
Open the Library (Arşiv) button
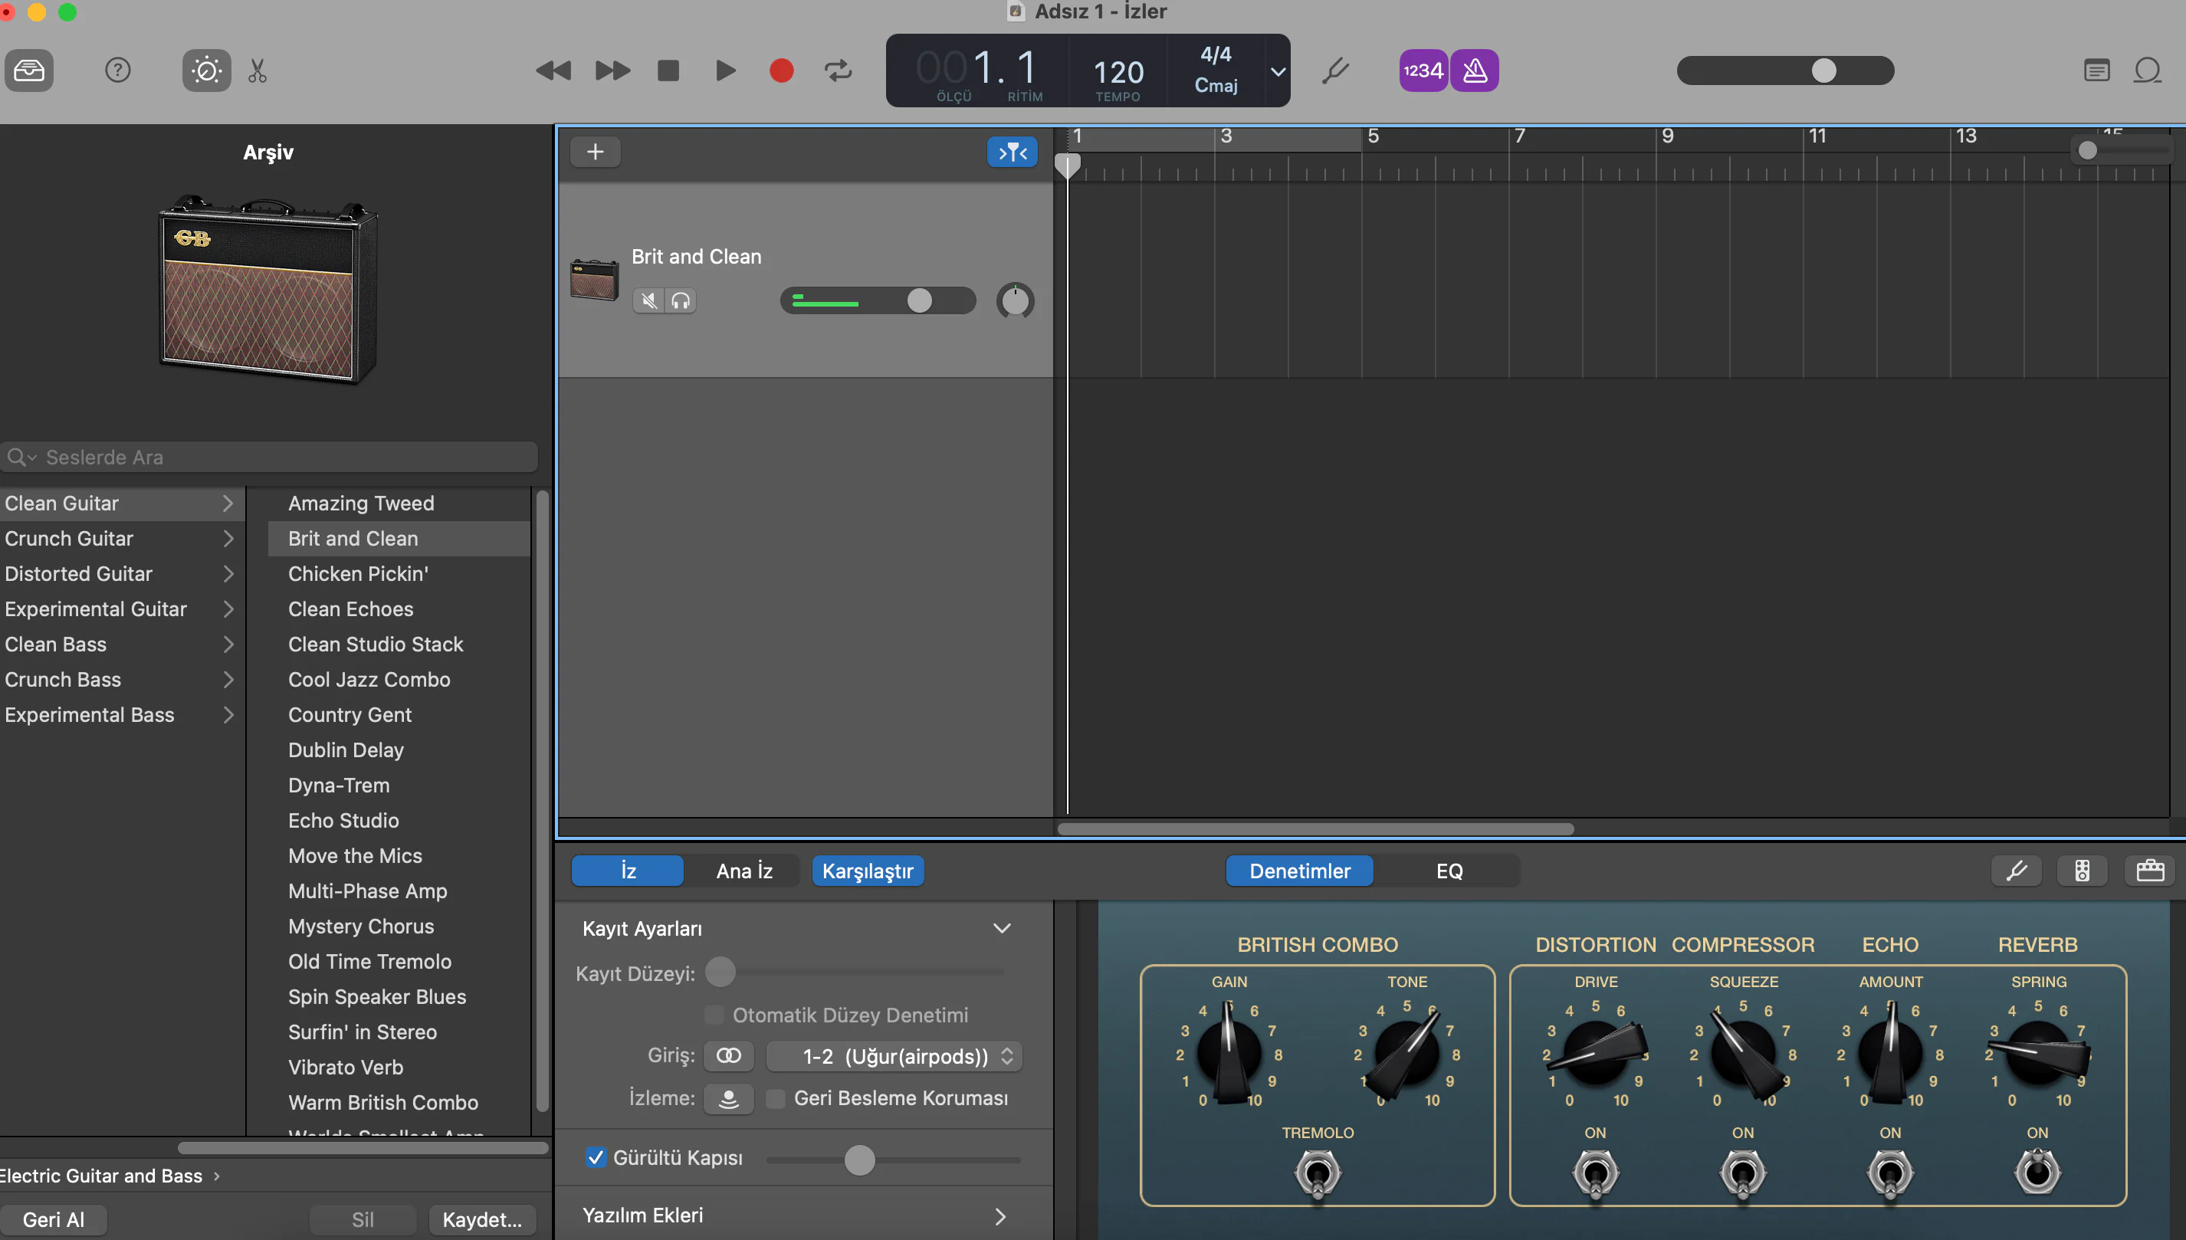(29, 70)
